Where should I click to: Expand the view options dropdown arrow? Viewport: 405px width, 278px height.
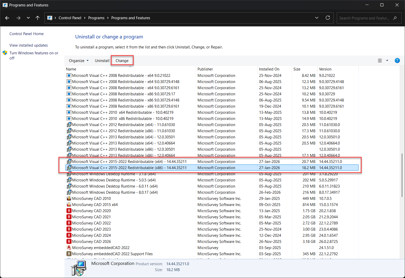[x=387, y=61]
